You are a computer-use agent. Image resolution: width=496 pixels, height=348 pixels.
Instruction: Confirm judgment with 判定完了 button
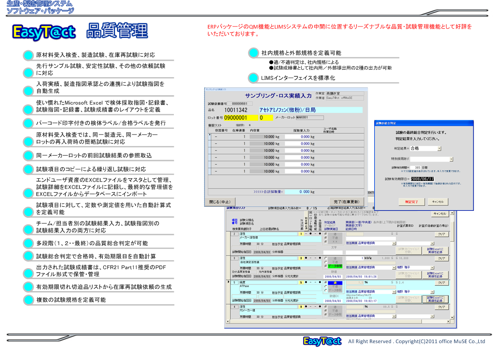(x=411, y=202)
